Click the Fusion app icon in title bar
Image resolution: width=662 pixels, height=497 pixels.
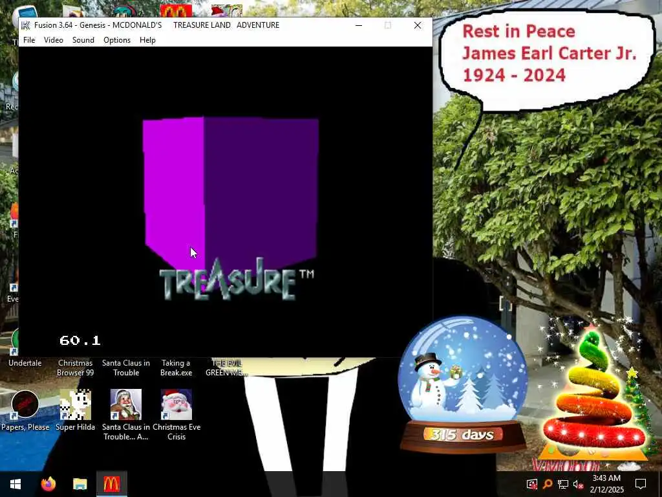26,25
